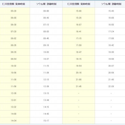125x125 pixels.
Task: Select the 15:17 arrival time cell
Action: (46, 121)
